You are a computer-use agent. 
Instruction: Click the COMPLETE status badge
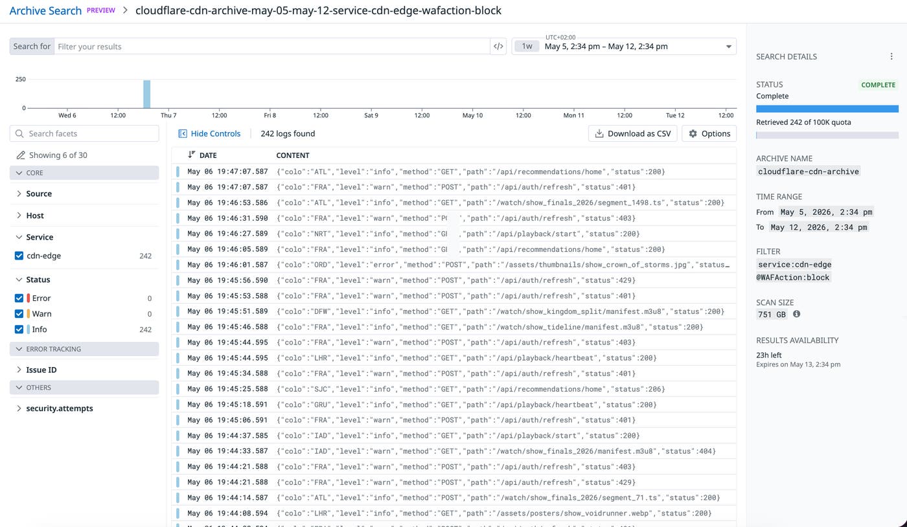(x=878, y=85)
